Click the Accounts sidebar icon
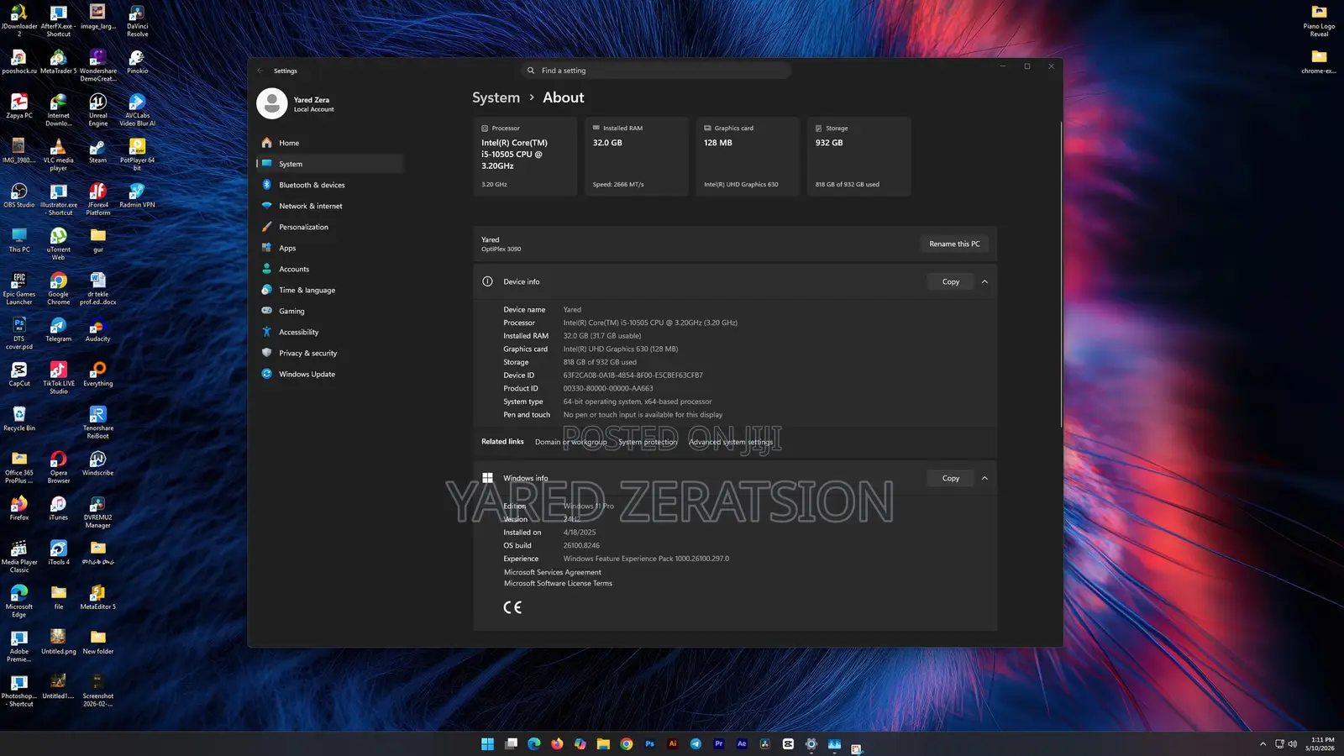Viewport: 1344px width, 756px height. point(267,269)
